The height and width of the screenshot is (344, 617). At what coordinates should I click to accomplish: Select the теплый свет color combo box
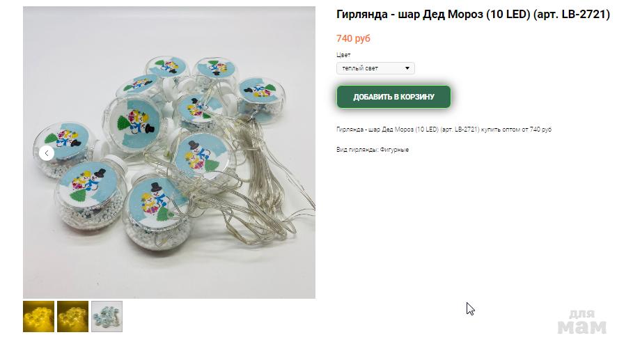pyautogui.click(x=375, y=68)
